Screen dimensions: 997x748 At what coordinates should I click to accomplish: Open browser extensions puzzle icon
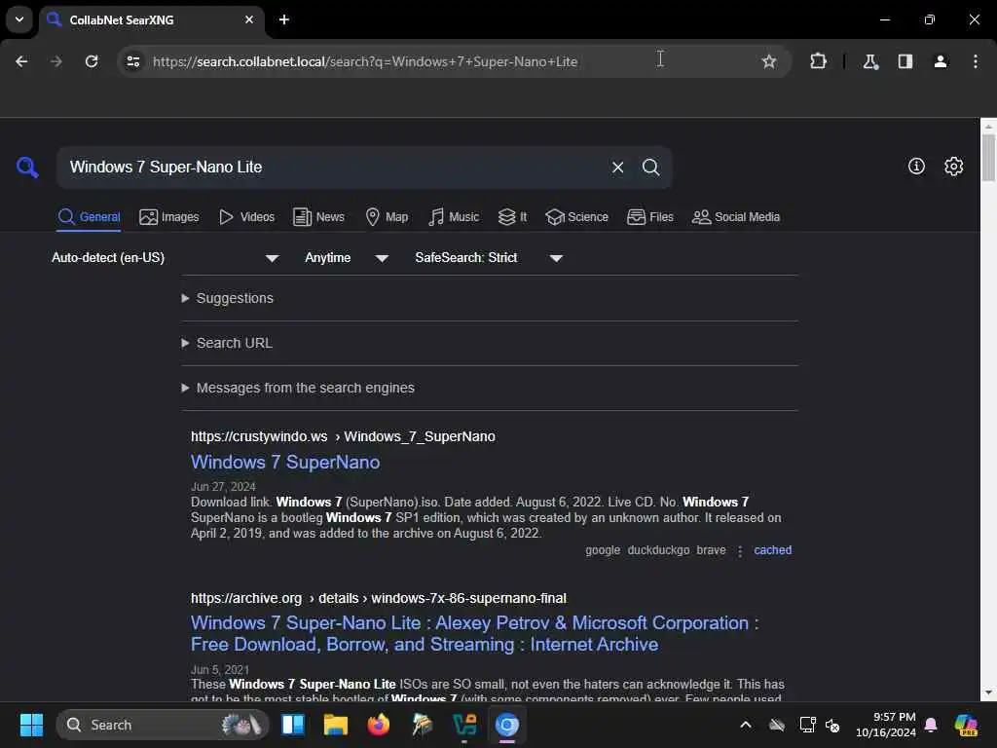[x=818, y=61]
